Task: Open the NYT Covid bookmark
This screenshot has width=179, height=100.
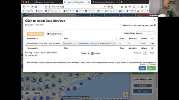Action: [131, 11]
